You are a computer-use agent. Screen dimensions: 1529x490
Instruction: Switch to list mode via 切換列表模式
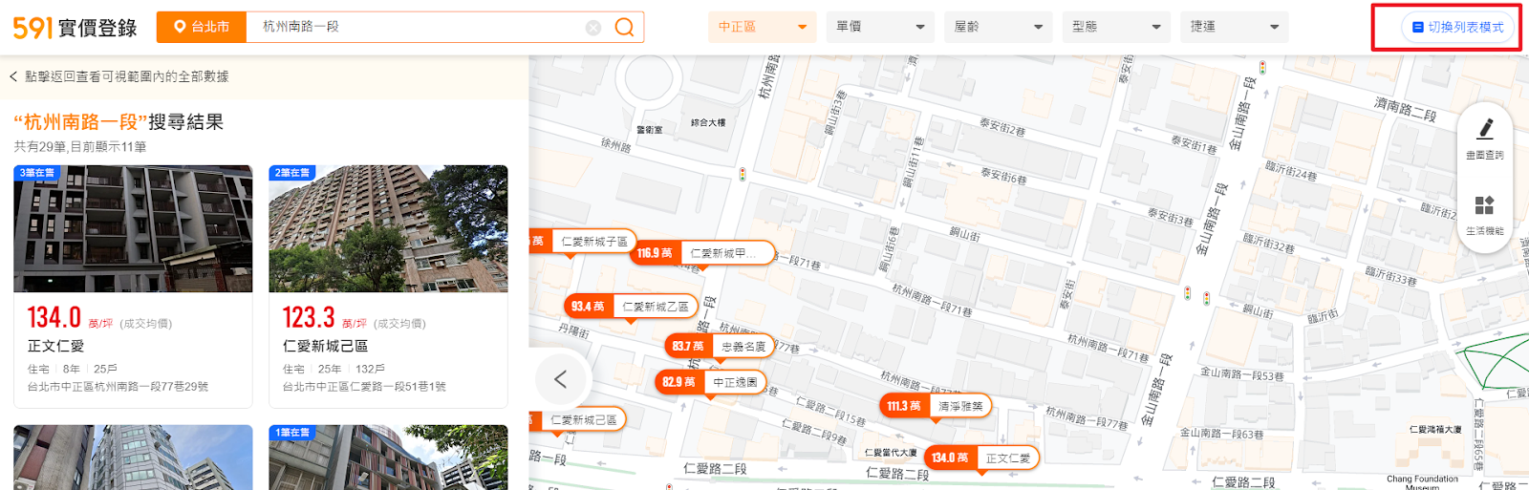1458,27
